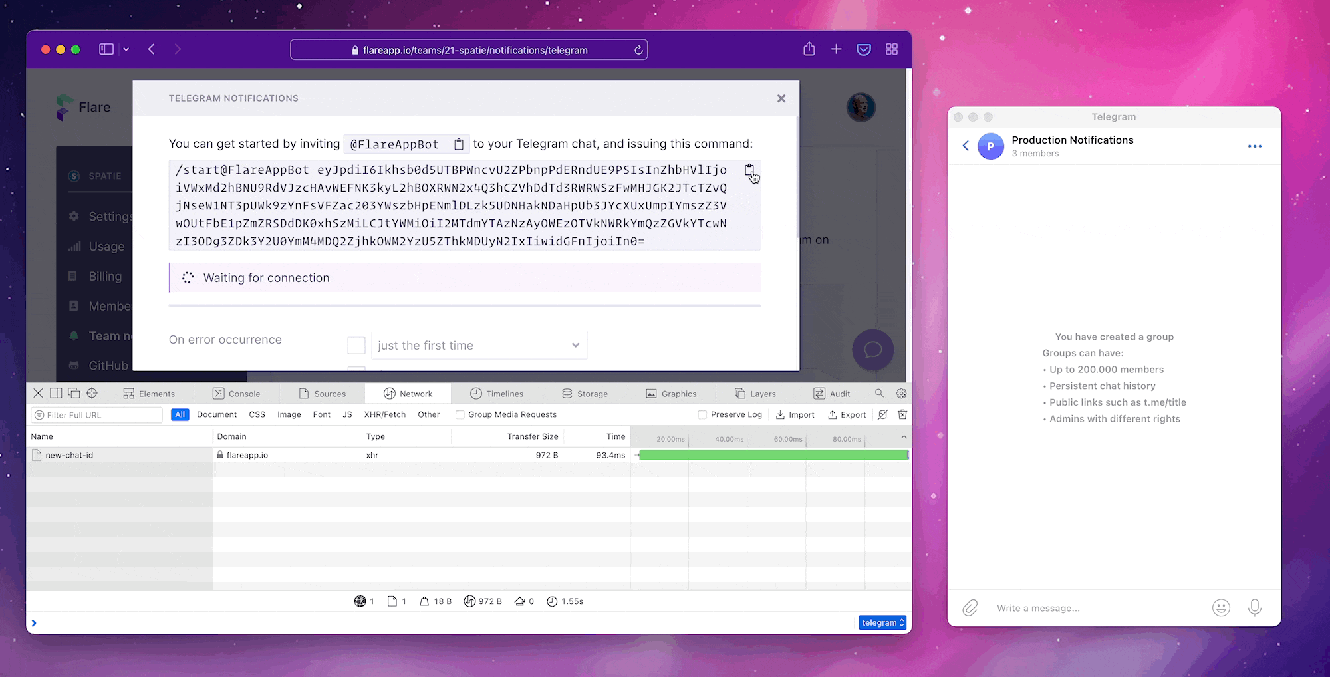Click the Export button in network panel
The height and width of the screenshot is (677, 1330).
coord(847,414)
